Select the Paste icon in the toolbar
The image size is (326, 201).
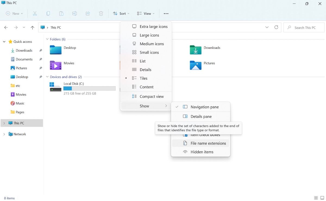[61, 13]
